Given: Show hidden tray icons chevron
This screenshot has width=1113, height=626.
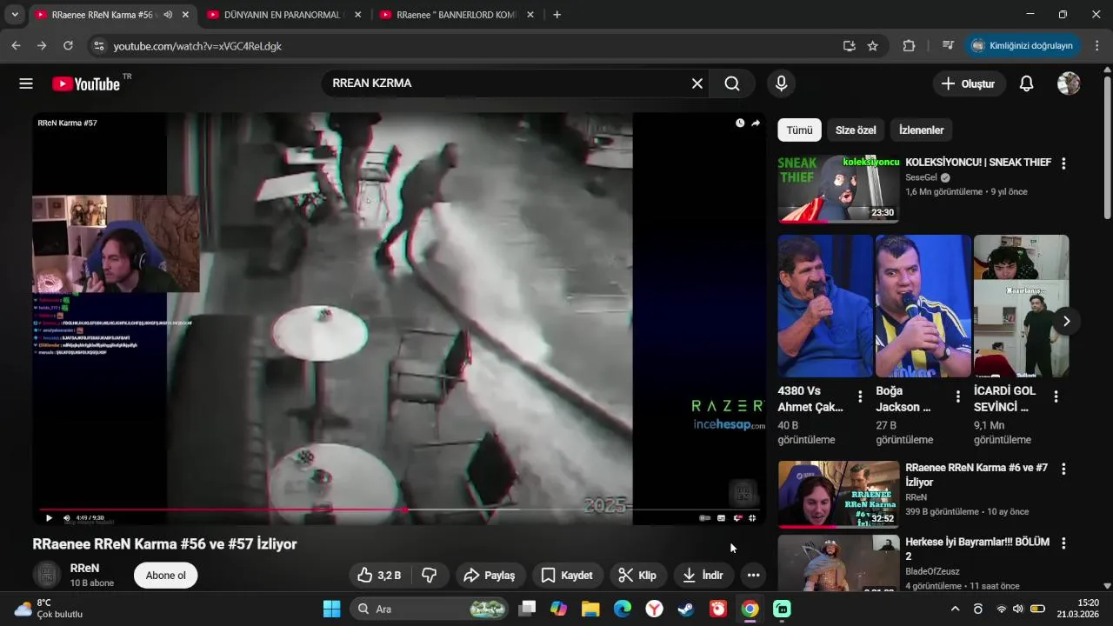Looking at the screenshot, I should coord(955,609).
